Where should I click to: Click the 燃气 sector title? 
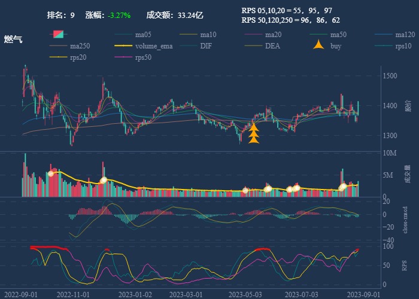[x=13, y=39]
